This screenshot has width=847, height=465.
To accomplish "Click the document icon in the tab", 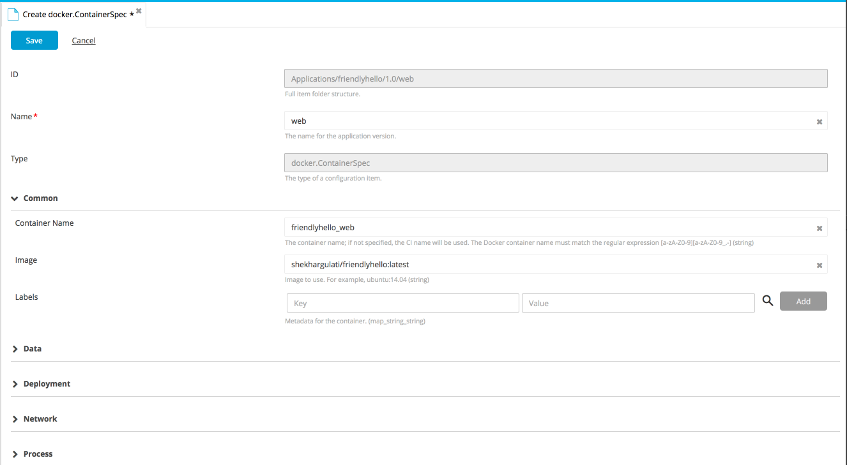I will pos(13,14).
